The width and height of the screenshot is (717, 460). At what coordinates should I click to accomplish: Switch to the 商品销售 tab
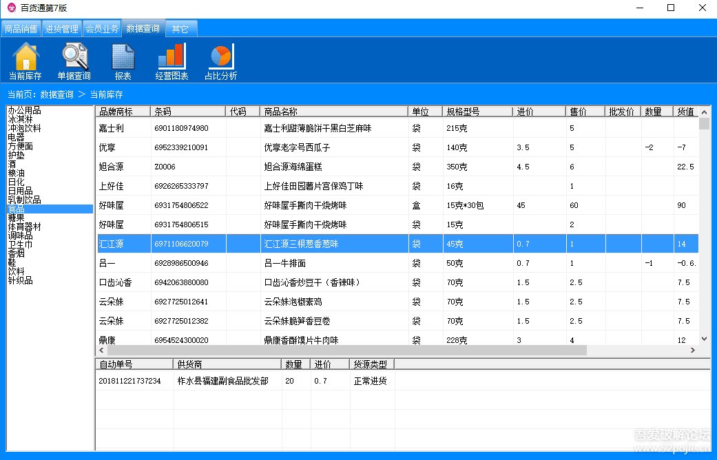[21, 29]
